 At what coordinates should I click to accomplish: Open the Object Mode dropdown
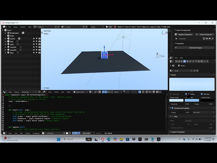(80, 92)
